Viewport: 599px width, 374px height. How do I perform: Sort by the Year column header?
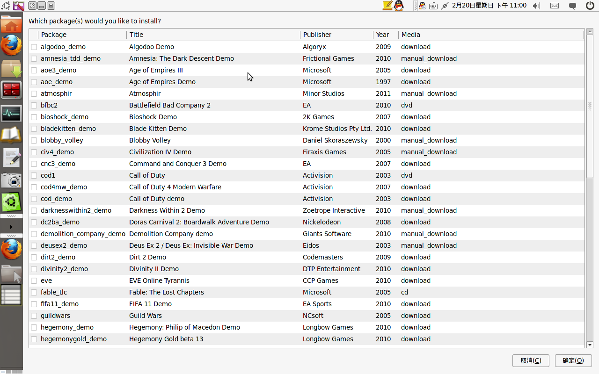[x=386, y=35]
